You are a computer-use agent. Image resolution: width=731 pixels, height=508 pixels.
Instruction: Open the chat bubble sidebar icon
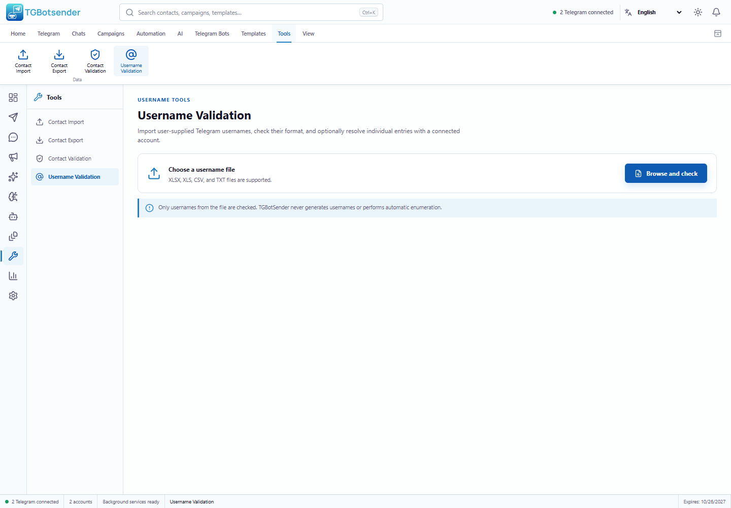coord(13,137)
